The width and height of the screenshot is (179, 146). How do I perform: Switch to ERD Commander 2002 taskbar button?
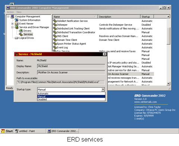pyautogui.click(x=63, y=131)
